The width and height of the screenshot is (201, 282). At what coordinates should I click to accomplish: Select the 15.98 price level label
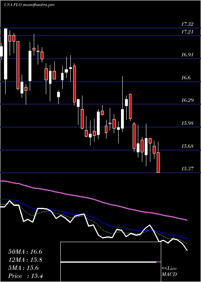pos(187,123)
